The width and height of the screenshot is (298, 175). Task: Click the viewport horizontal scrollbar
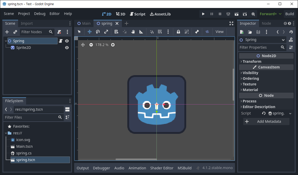(x=136, y=159)
